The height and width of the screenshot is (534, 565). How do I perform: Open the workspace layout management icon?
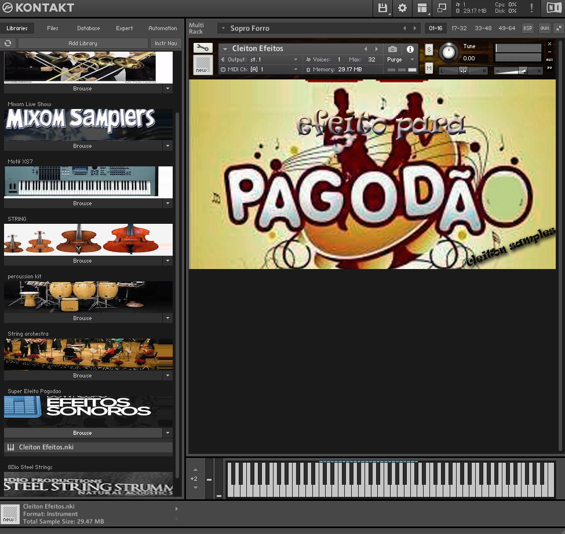(422, 8)
